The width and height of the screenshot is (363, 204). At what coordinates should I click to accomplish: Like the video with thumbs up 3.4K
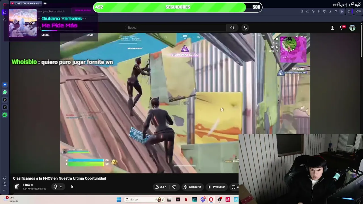[x=160, y=187]
